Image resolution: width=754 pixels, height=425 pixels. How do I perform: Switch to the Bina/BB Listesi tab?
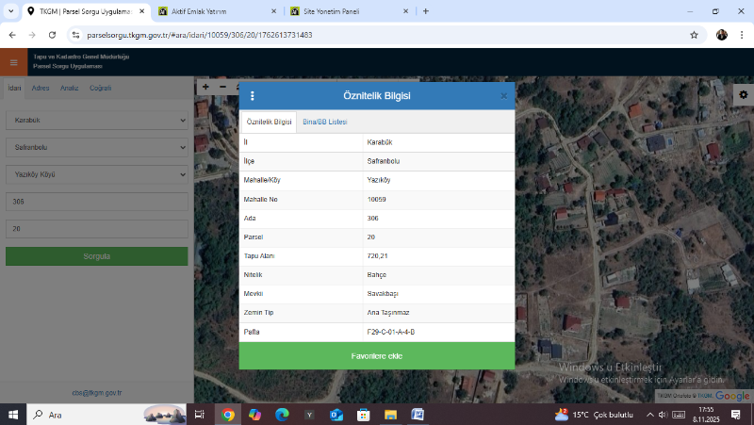(x=325, y=123)
